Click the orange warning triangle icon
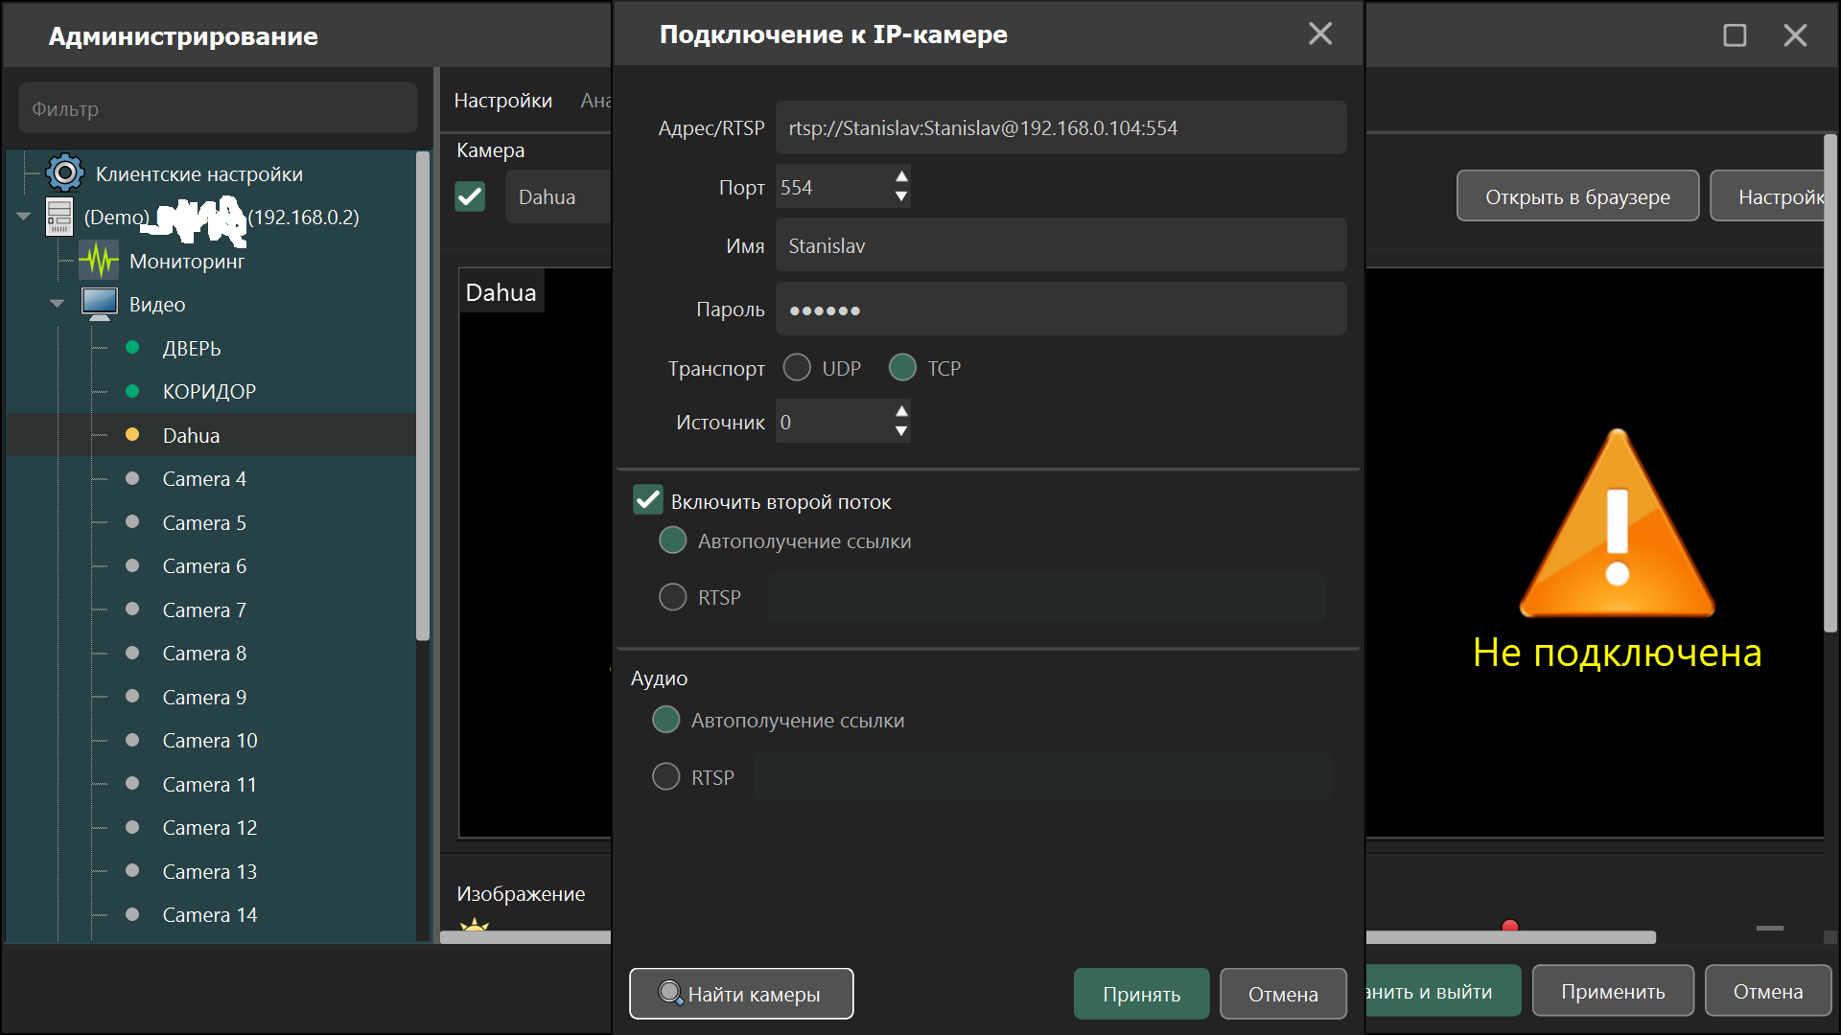The image size is (1841, 1035). 1618,523
